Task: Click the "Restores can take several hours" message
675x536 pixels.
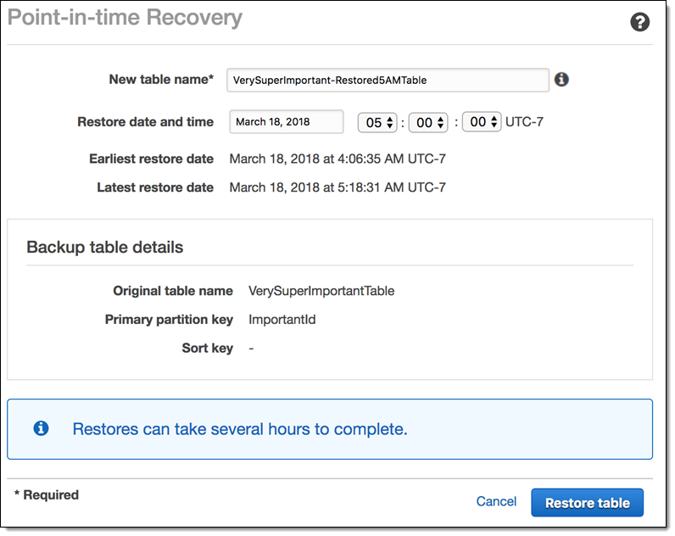Action: [240, 429]
